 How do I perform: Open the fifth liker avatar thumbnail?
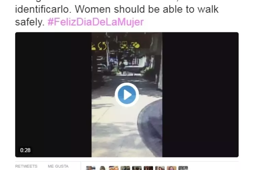[x=137, y=168]
